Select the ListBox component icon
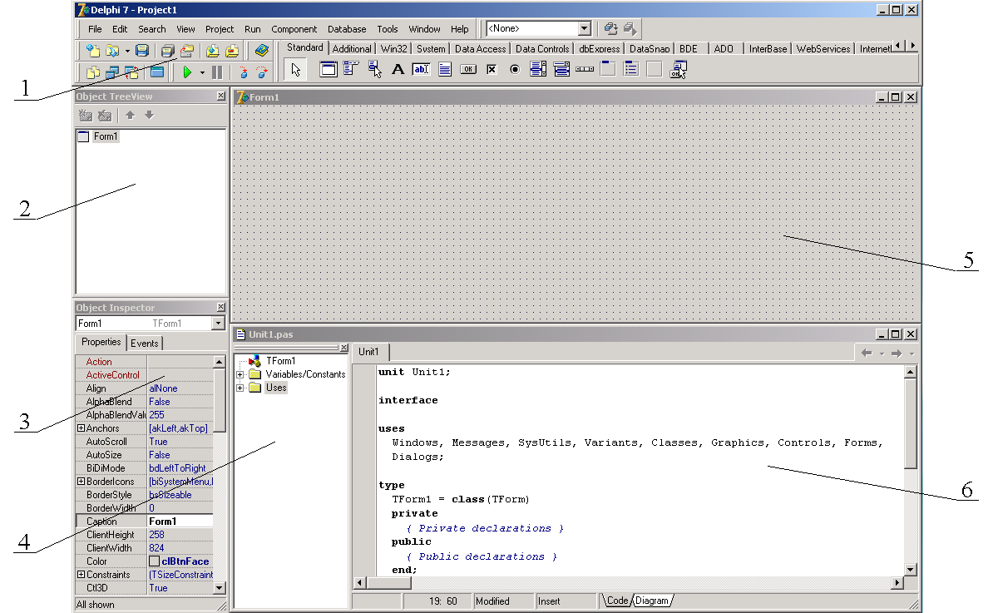The width and height of the screenshot is (998, 613). point(538,69)
